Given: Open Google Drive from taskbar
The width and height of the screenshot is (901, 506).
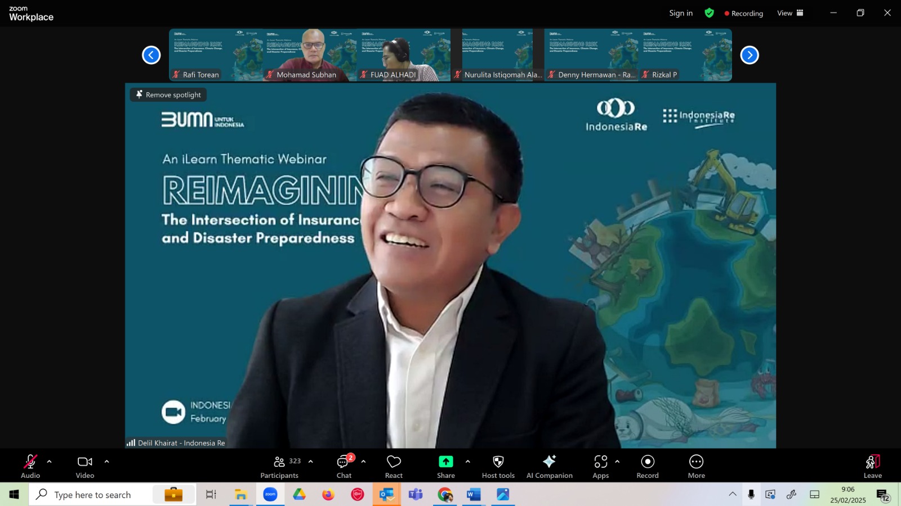Looking at the screenshot, I should [x=299, y=495].
